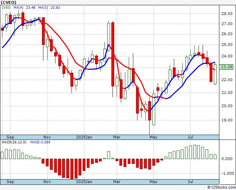Click the green CVEO legend label

click(x=6, y=8)
